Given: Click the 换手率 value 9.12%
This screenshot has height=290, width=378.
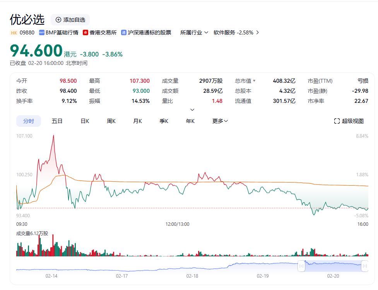Looking at the screenshot, I should [69, 101].
